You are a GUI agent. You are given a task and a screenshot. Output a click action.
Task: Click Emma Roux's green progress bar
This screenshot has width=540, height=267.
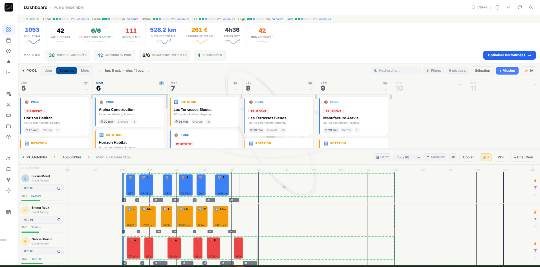43,232
